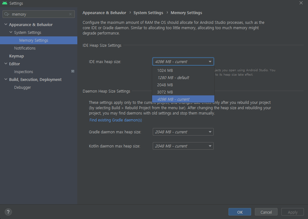Click Appearance & Behavior breadcrumb
Image resolution: width=308 pixels, height=219 pixels.
tap(104, 13)
